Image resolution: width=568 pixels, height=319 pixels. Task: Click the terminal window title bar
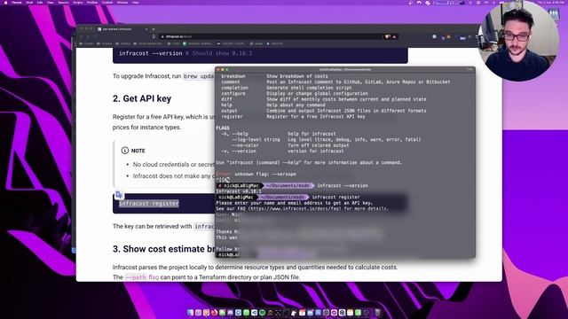coord(345,69)
